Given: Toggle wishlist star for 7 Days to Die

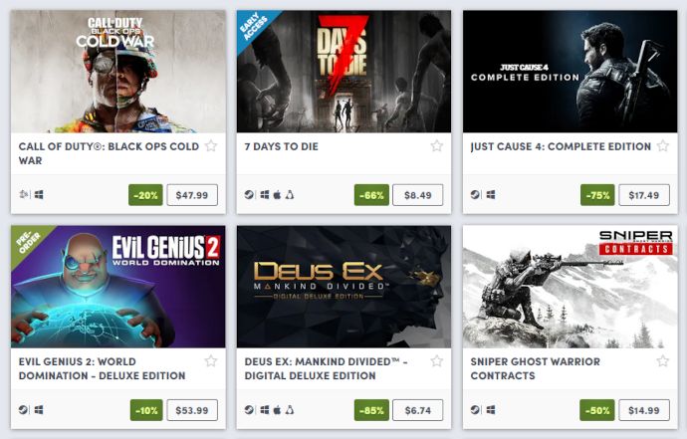Looking at the screenshot, I should pyautogui.click(x=436, y=146).
